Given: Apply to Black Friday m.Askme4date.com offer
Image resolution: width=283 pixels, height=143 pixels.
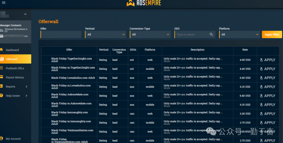Looking at the screenshot, I should (x=268, y=105).
